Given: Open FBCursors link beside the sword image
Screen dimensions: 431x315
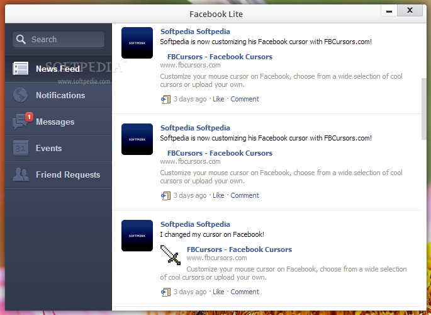Looking at the screenshot, I should click(x=240, y=249).
